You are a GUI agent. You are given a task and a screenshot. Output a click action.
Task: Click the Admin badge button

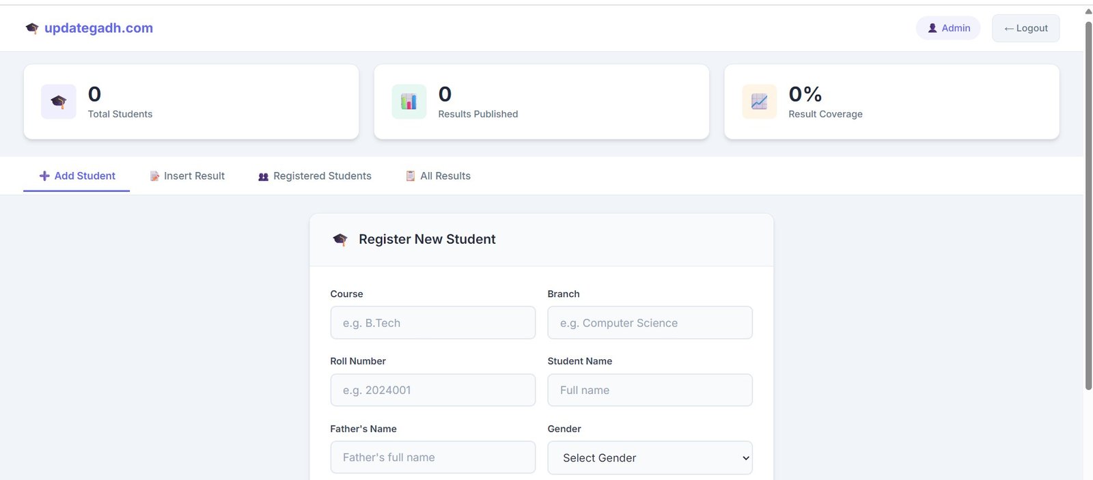pos(948,28)
